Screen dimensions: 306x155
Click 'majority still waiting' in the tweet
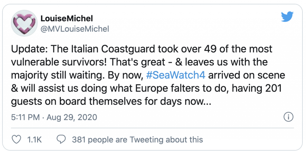56,76
